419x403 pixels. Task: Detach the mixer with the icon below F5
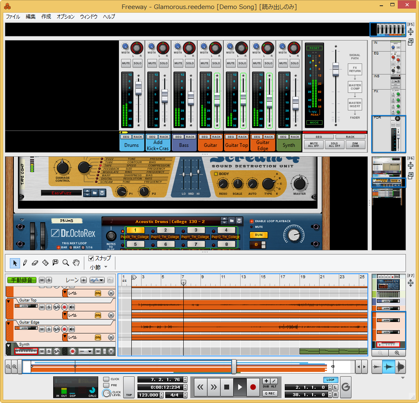pos(411,42)
